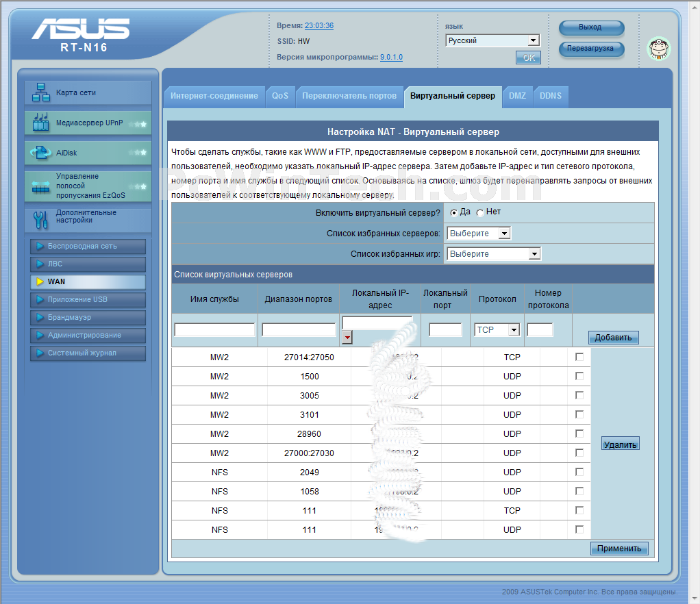The height and width of the screenshot is (604, 700).
Task: Click the port range input field
Action: point(299,329)
